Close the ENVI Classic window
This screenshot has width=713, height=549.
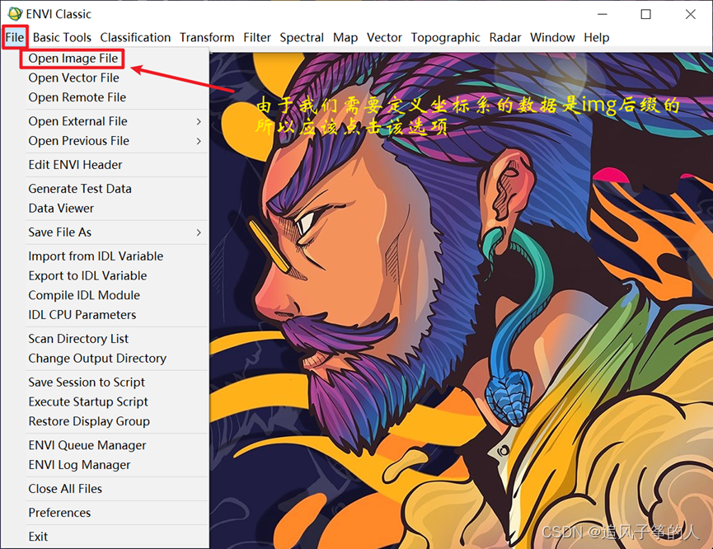click(x=690, y=14)
